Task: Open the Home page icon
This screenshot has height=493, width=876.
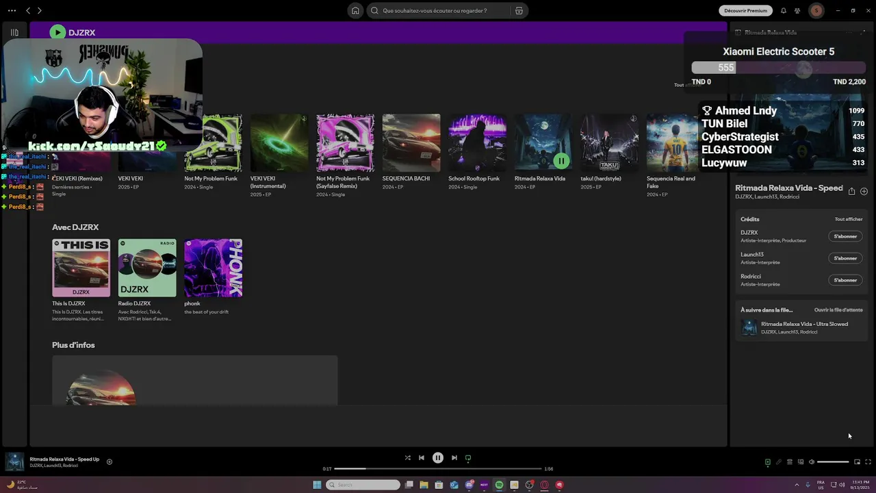Action: tap(355, 10)
